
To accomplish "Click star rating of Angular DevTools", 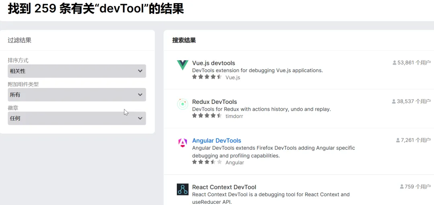I will coord(207,162).
